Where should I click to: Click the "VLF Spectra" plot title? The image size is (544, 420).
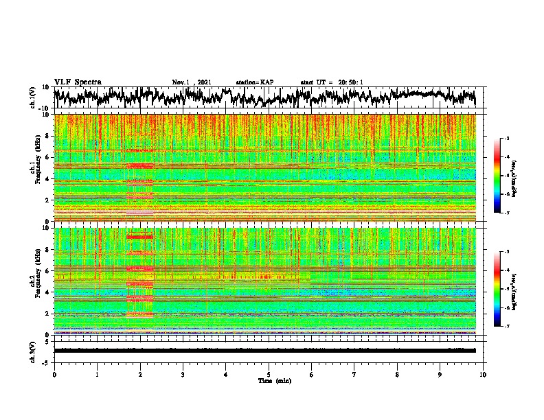pyautogui.click(x=78, y=82)
